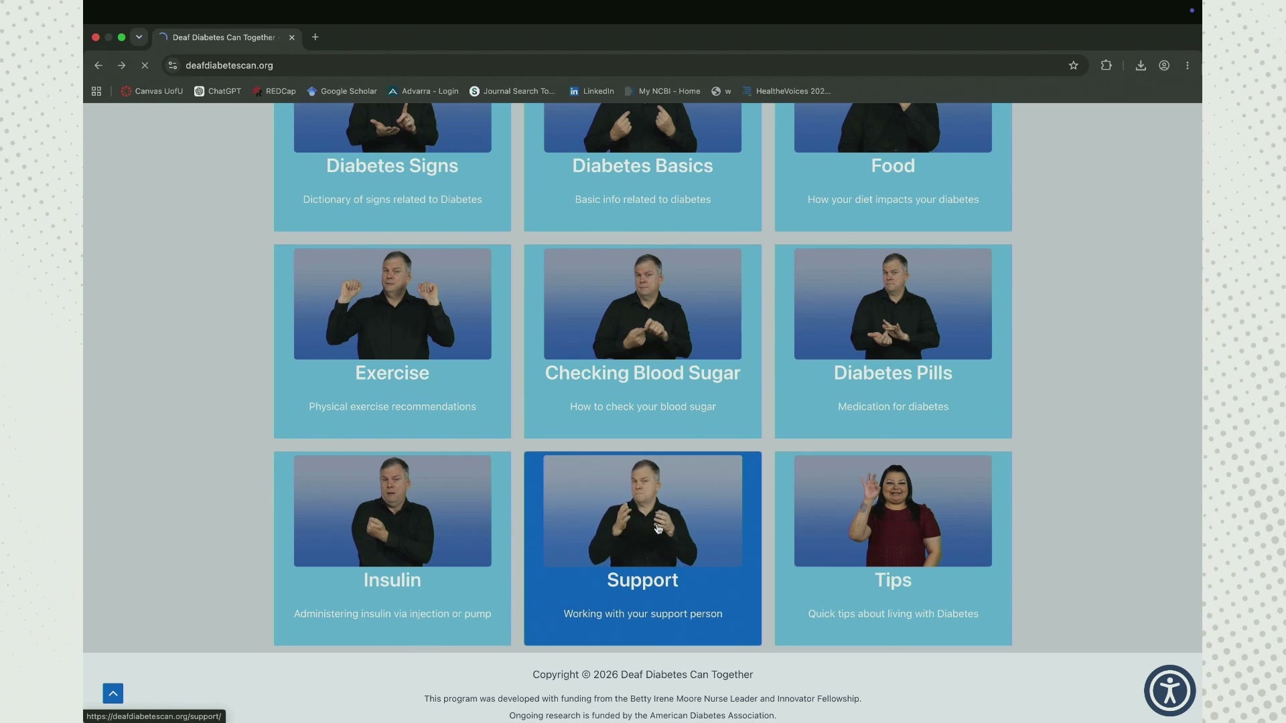Open the Canvas UofU bookmark
Viewport: 1286px width, 723px height.
click(152, 91)
